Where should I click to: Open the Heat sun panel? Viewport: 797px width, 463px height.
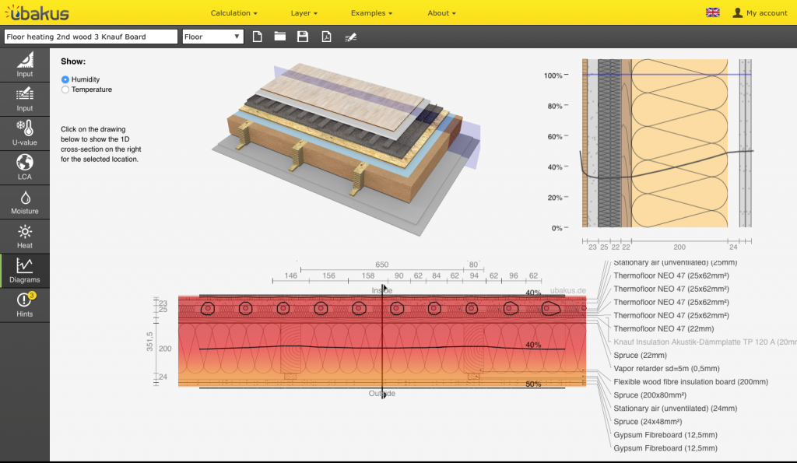click(x=25, y=236)
